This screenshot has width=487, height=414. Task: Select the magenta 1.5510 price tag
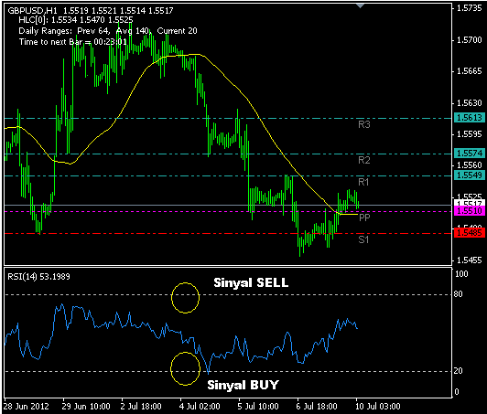[470, 211]
